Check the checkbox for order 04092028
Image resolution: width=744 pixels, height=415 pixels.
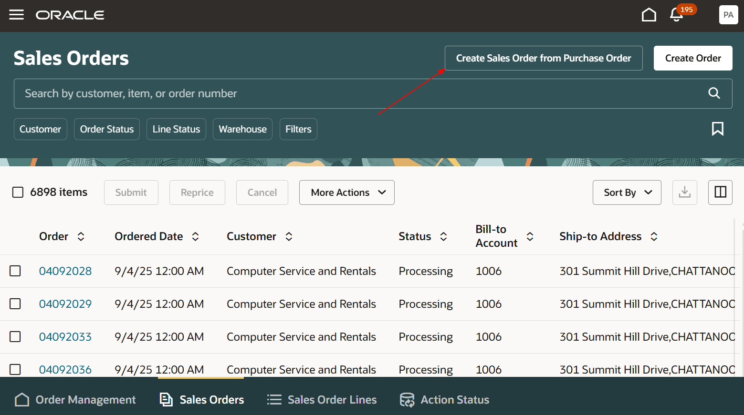click(15, 271)
